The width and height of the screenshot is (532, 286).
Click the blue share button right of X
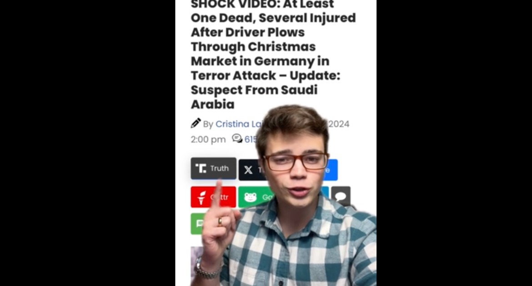pos(331,170)
